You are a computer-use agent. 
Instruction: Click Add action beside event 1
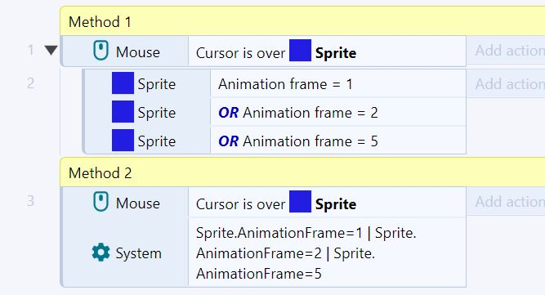(x=506, y=51)
